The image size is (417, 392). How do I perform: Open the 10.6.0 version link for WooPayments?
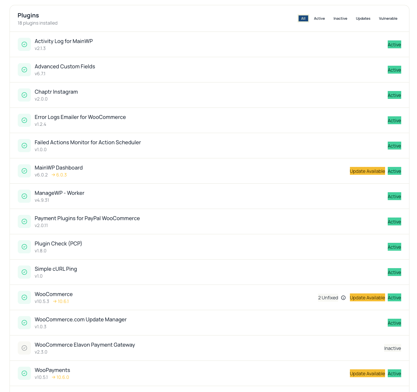tap(63, 377)
